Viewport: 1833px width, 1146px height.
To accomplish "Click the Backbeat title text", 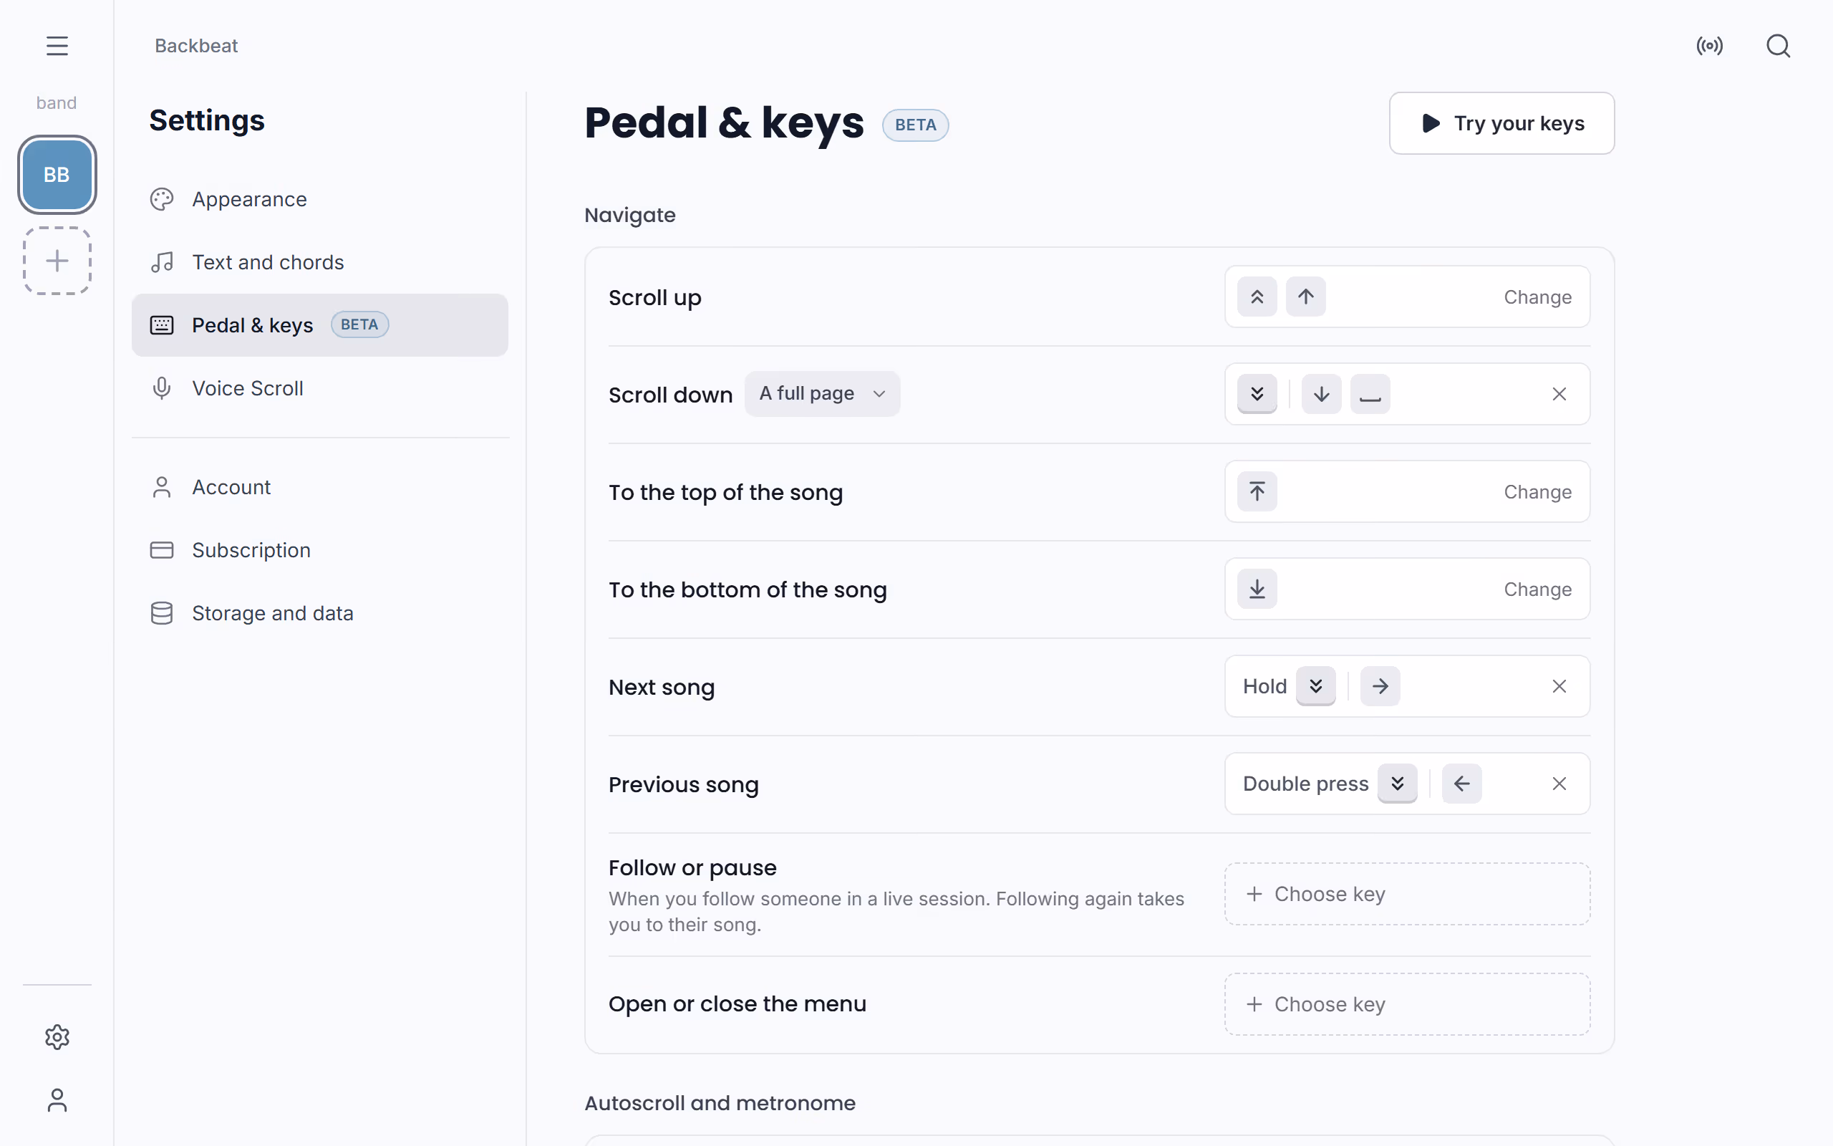I will [196, 45].
